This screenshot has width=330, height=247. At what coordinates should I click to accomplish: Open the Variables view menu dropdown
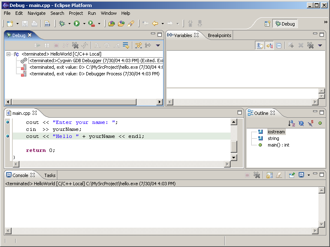point(320,45)
